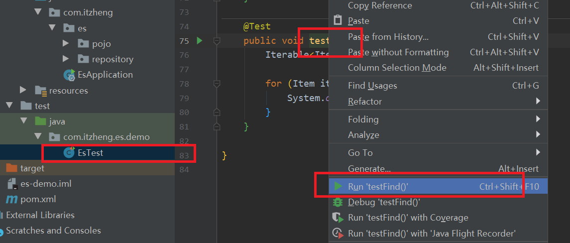Select Debug 'testFind()' menu item
The width and height of the screenshot is (570, 243).
pos(439,202)
